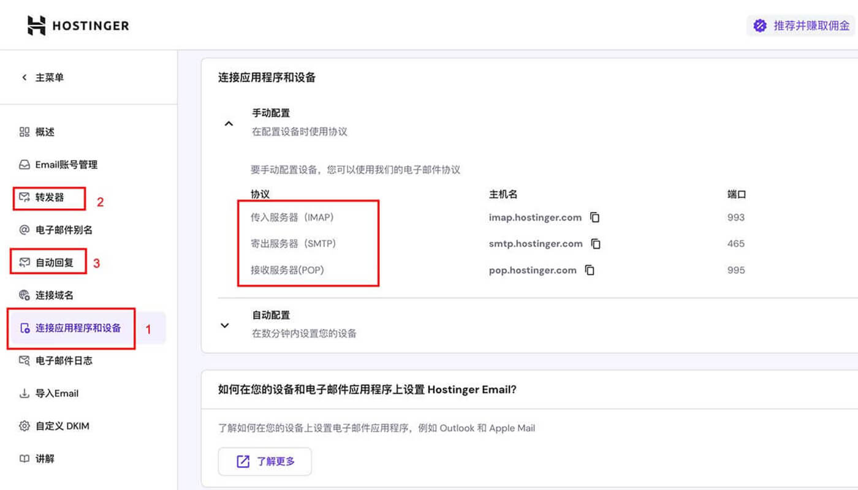Expand the 自动配置 section
Viewport: 858px width, 490px height.
(x=225, y=325)
